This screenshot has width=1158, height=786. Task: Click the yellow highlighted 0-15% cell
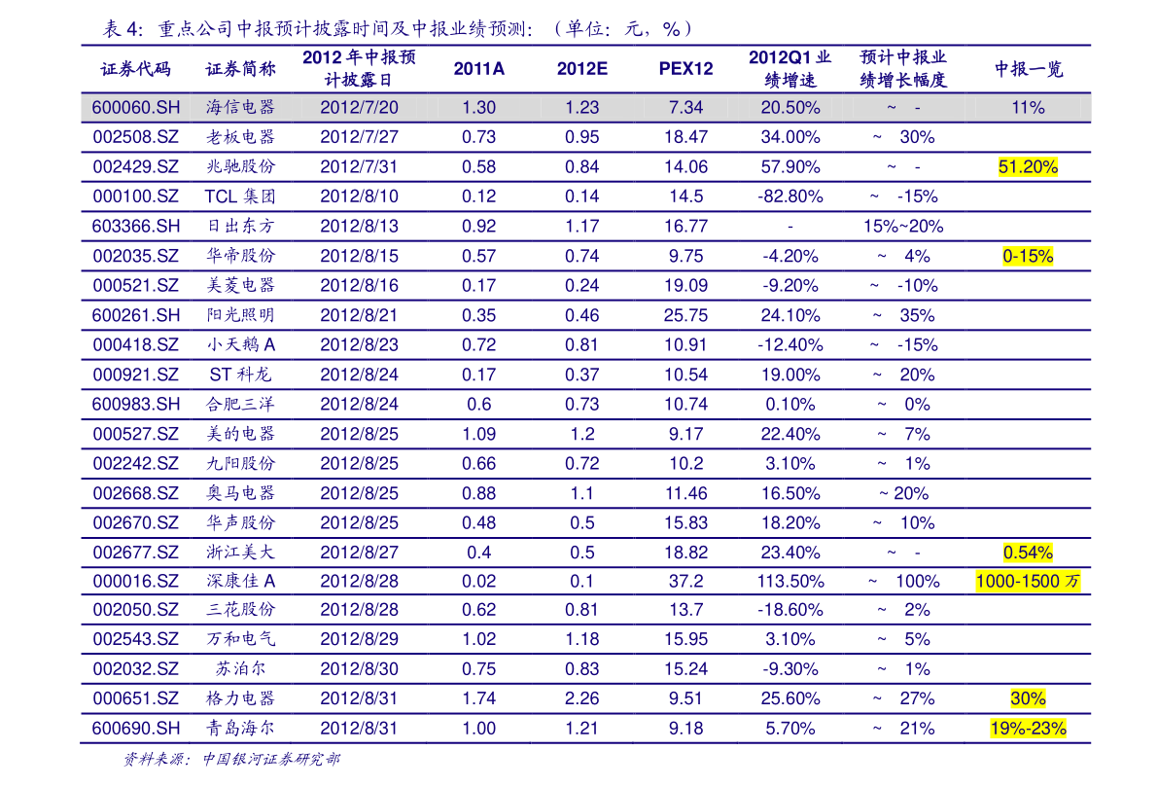[1028, 257]
